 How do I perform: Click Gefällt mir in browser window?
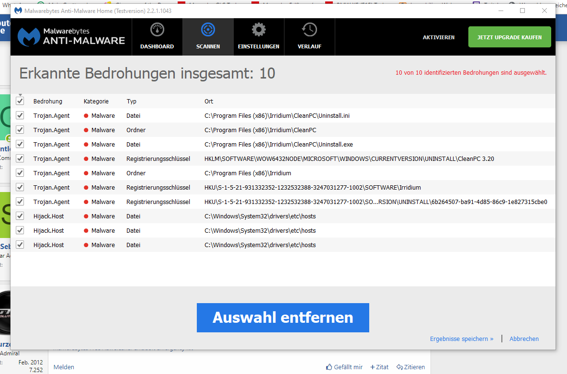(348, 367)
